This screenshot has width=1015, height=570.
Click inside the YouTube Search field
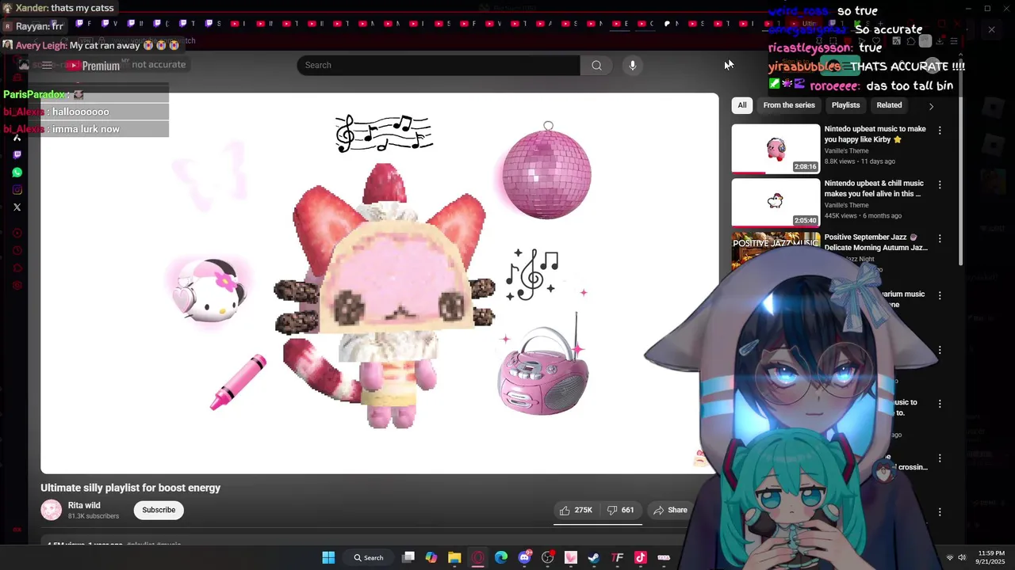[439, 65]
